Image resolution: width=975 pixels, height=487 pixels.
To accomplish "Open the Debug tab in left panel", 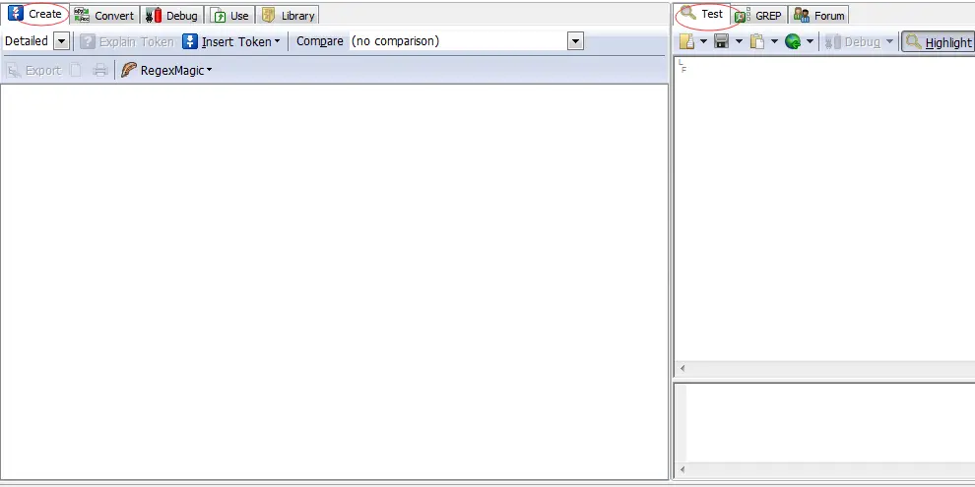I will click(172, 16).
